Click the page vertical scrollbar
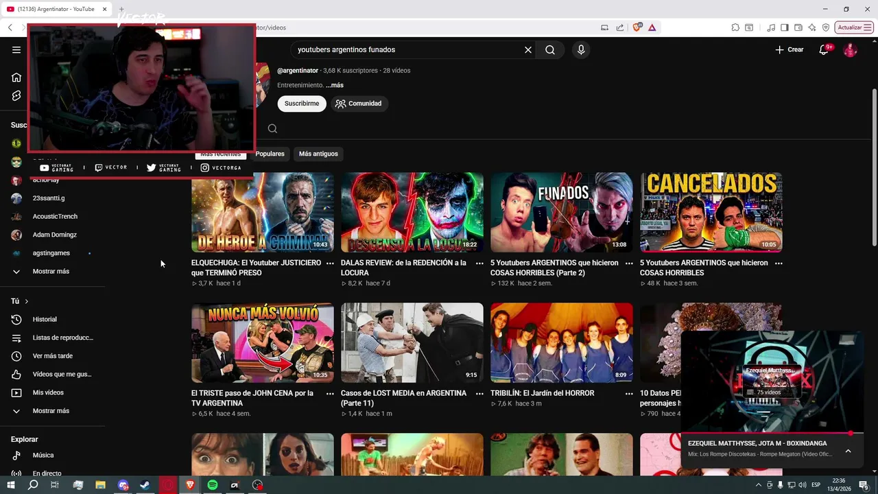The image size is (878, 494). (x=874, y=168)
